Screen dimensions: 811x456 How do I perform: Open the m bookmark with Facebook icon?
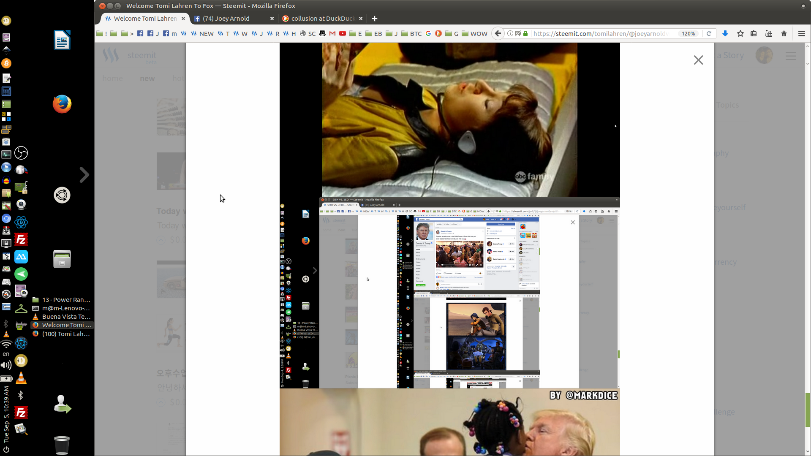170,34
